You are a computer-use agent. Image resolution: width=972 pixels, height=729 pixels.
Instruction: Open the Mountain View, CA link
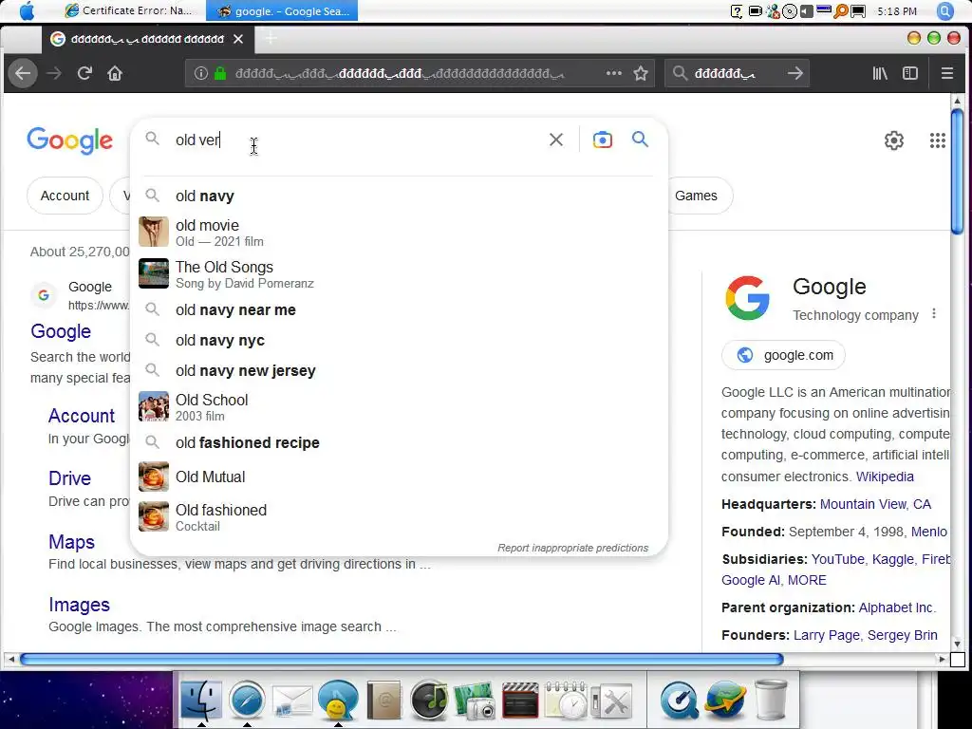(875, 504)
